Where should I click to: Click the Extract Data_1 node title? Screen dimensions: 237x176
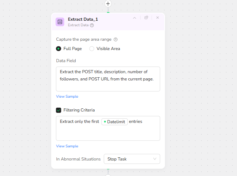click(83, 19)
